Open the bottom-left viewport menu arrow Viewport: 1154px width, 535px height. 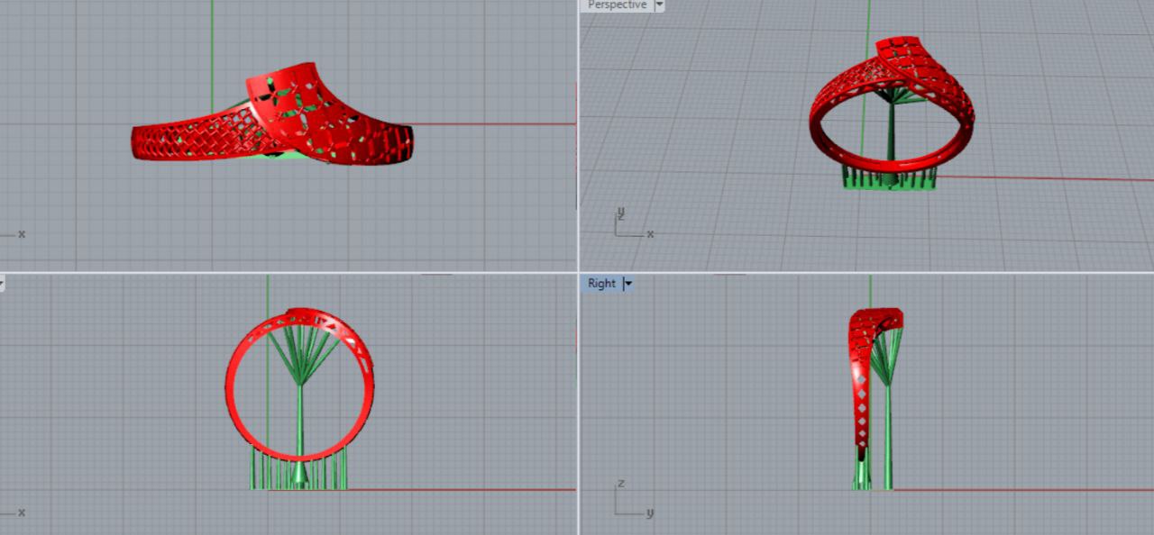click(x=2, y=284)
